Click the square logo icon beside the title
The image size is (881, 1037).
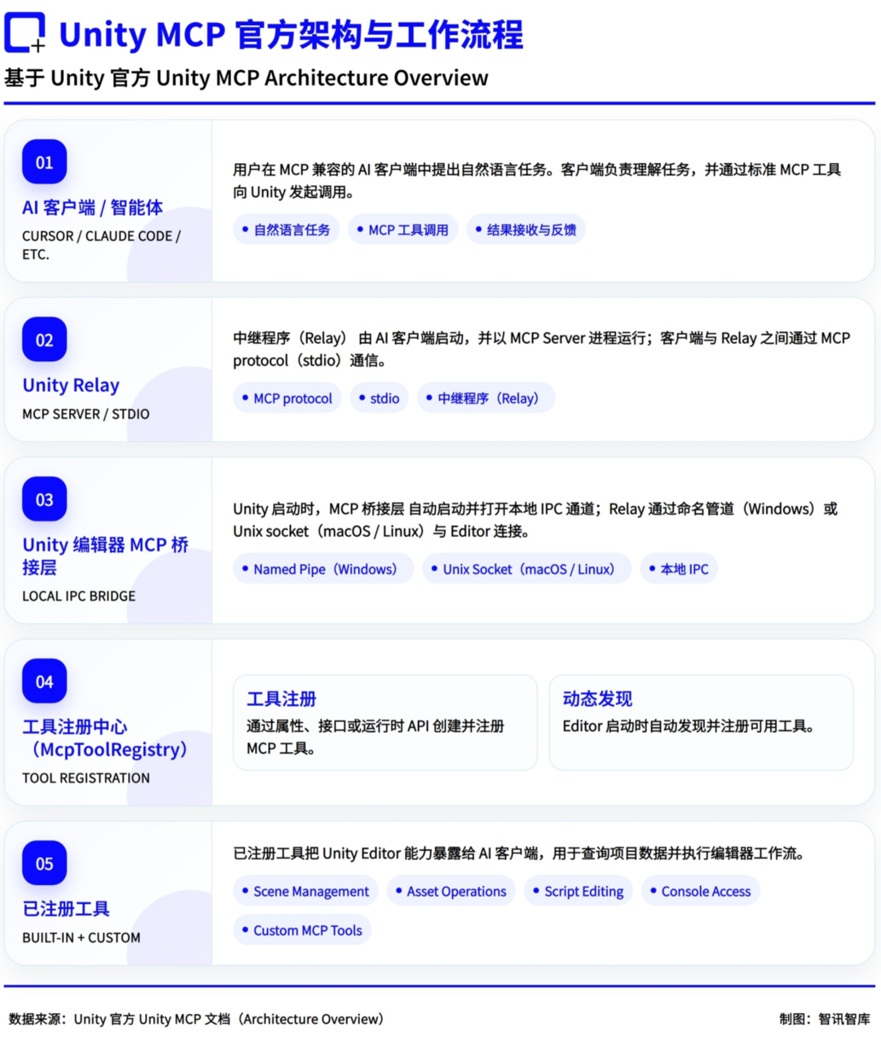coord(25,32)
